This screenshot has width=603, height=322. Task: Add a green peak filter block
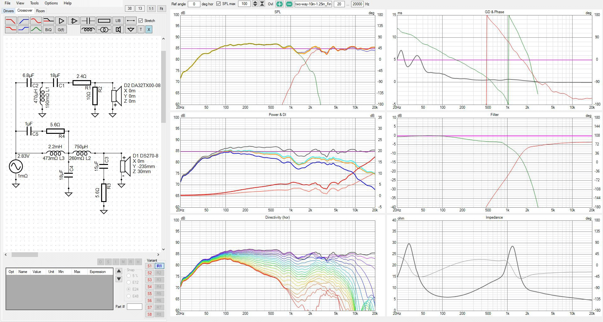click(36, 30)
